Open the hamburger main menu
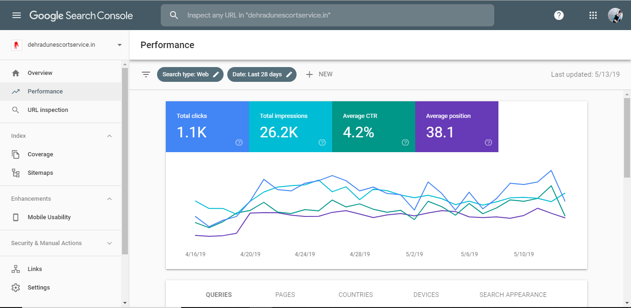This screenshot has width=631, height=308. [x=17, y=15]
